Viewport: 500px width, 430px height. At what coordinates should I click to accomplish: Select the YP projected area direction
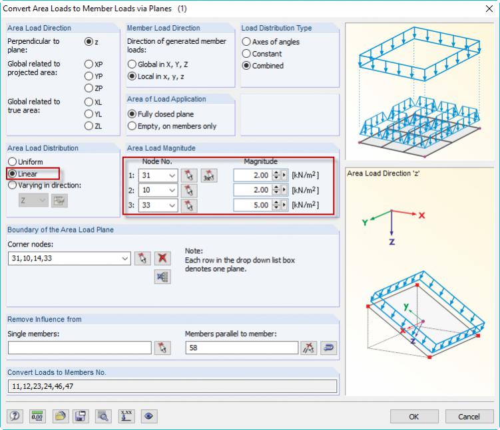tap(89, 76)
